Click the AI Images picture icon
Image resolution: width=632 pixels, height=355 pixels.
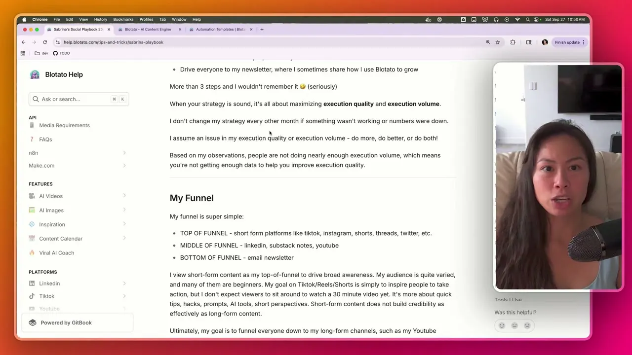pyautogui.click(x=32, y=211)
